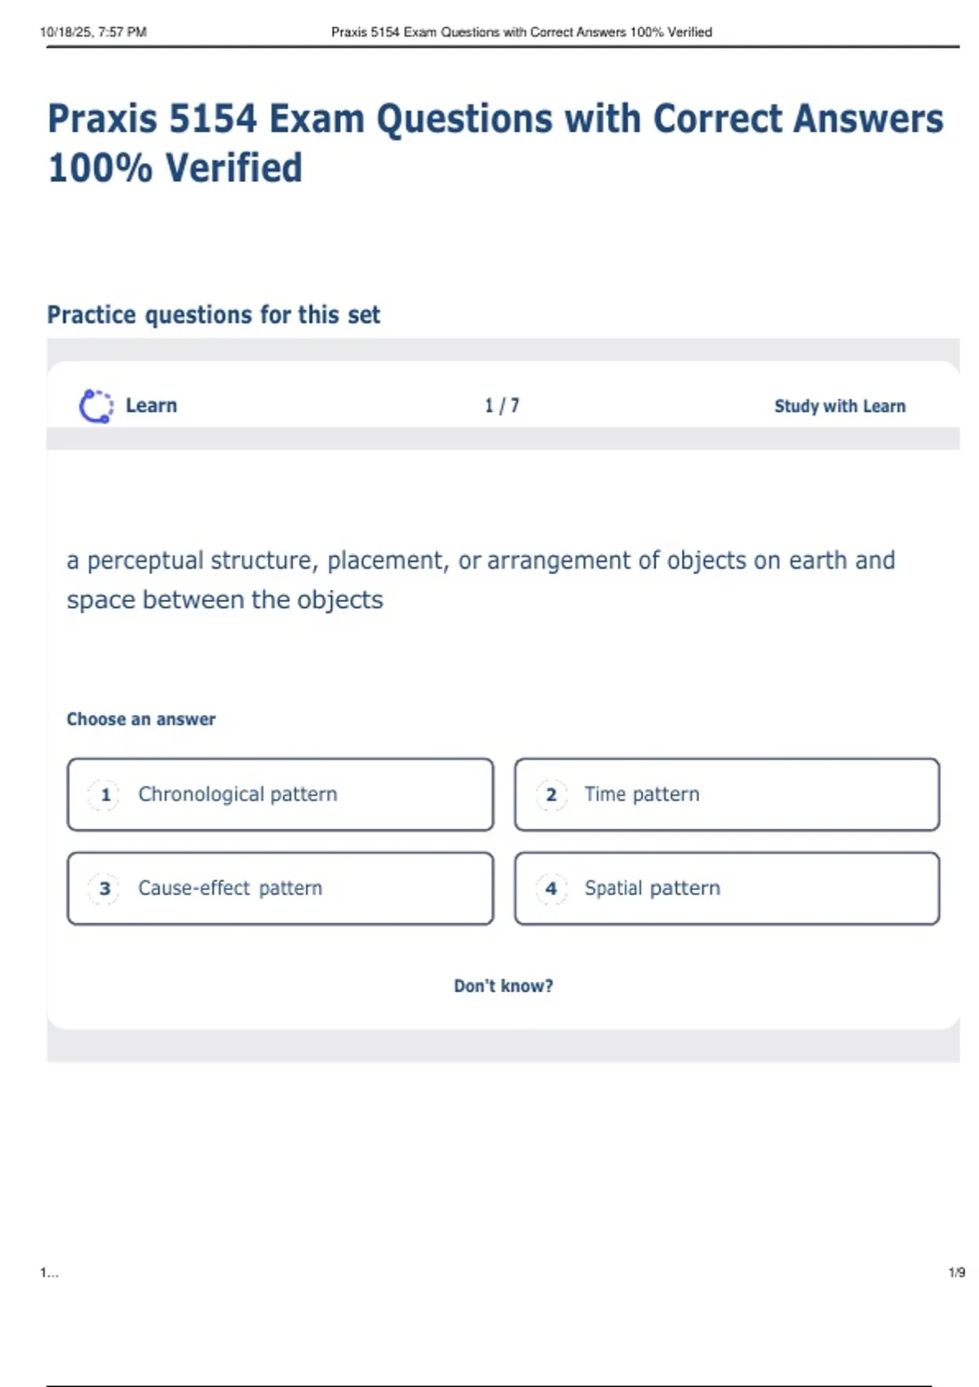Choose the Time pattern answer
979x1387 pixels.
point(726,795)
